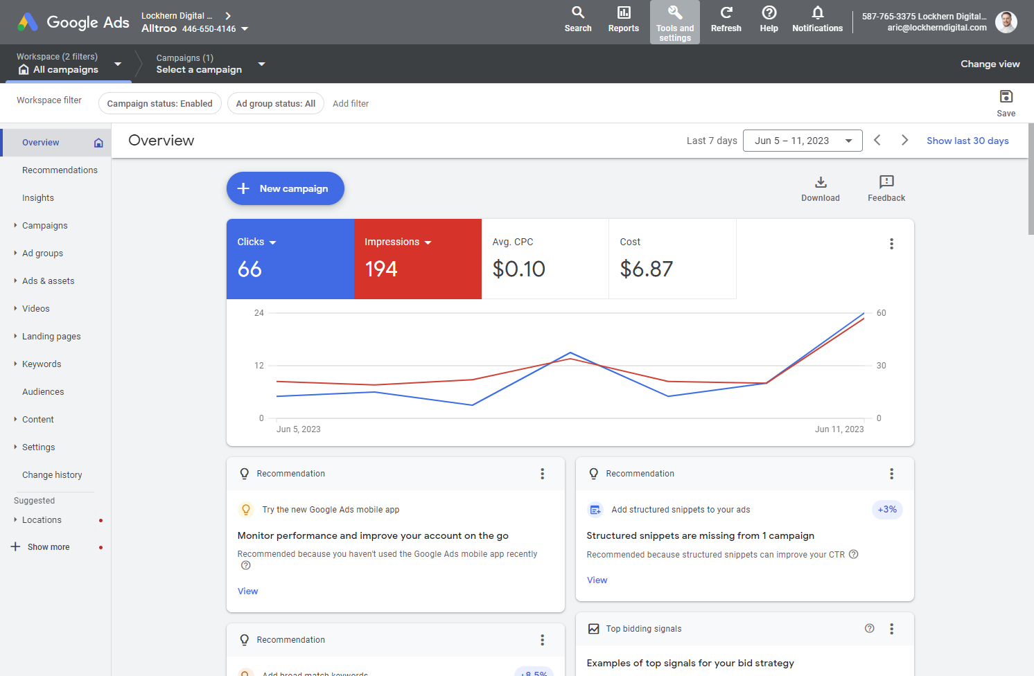Select the Avg. CPC scorecard
The height and width of the screenshot is (676, 1034).
545,259
